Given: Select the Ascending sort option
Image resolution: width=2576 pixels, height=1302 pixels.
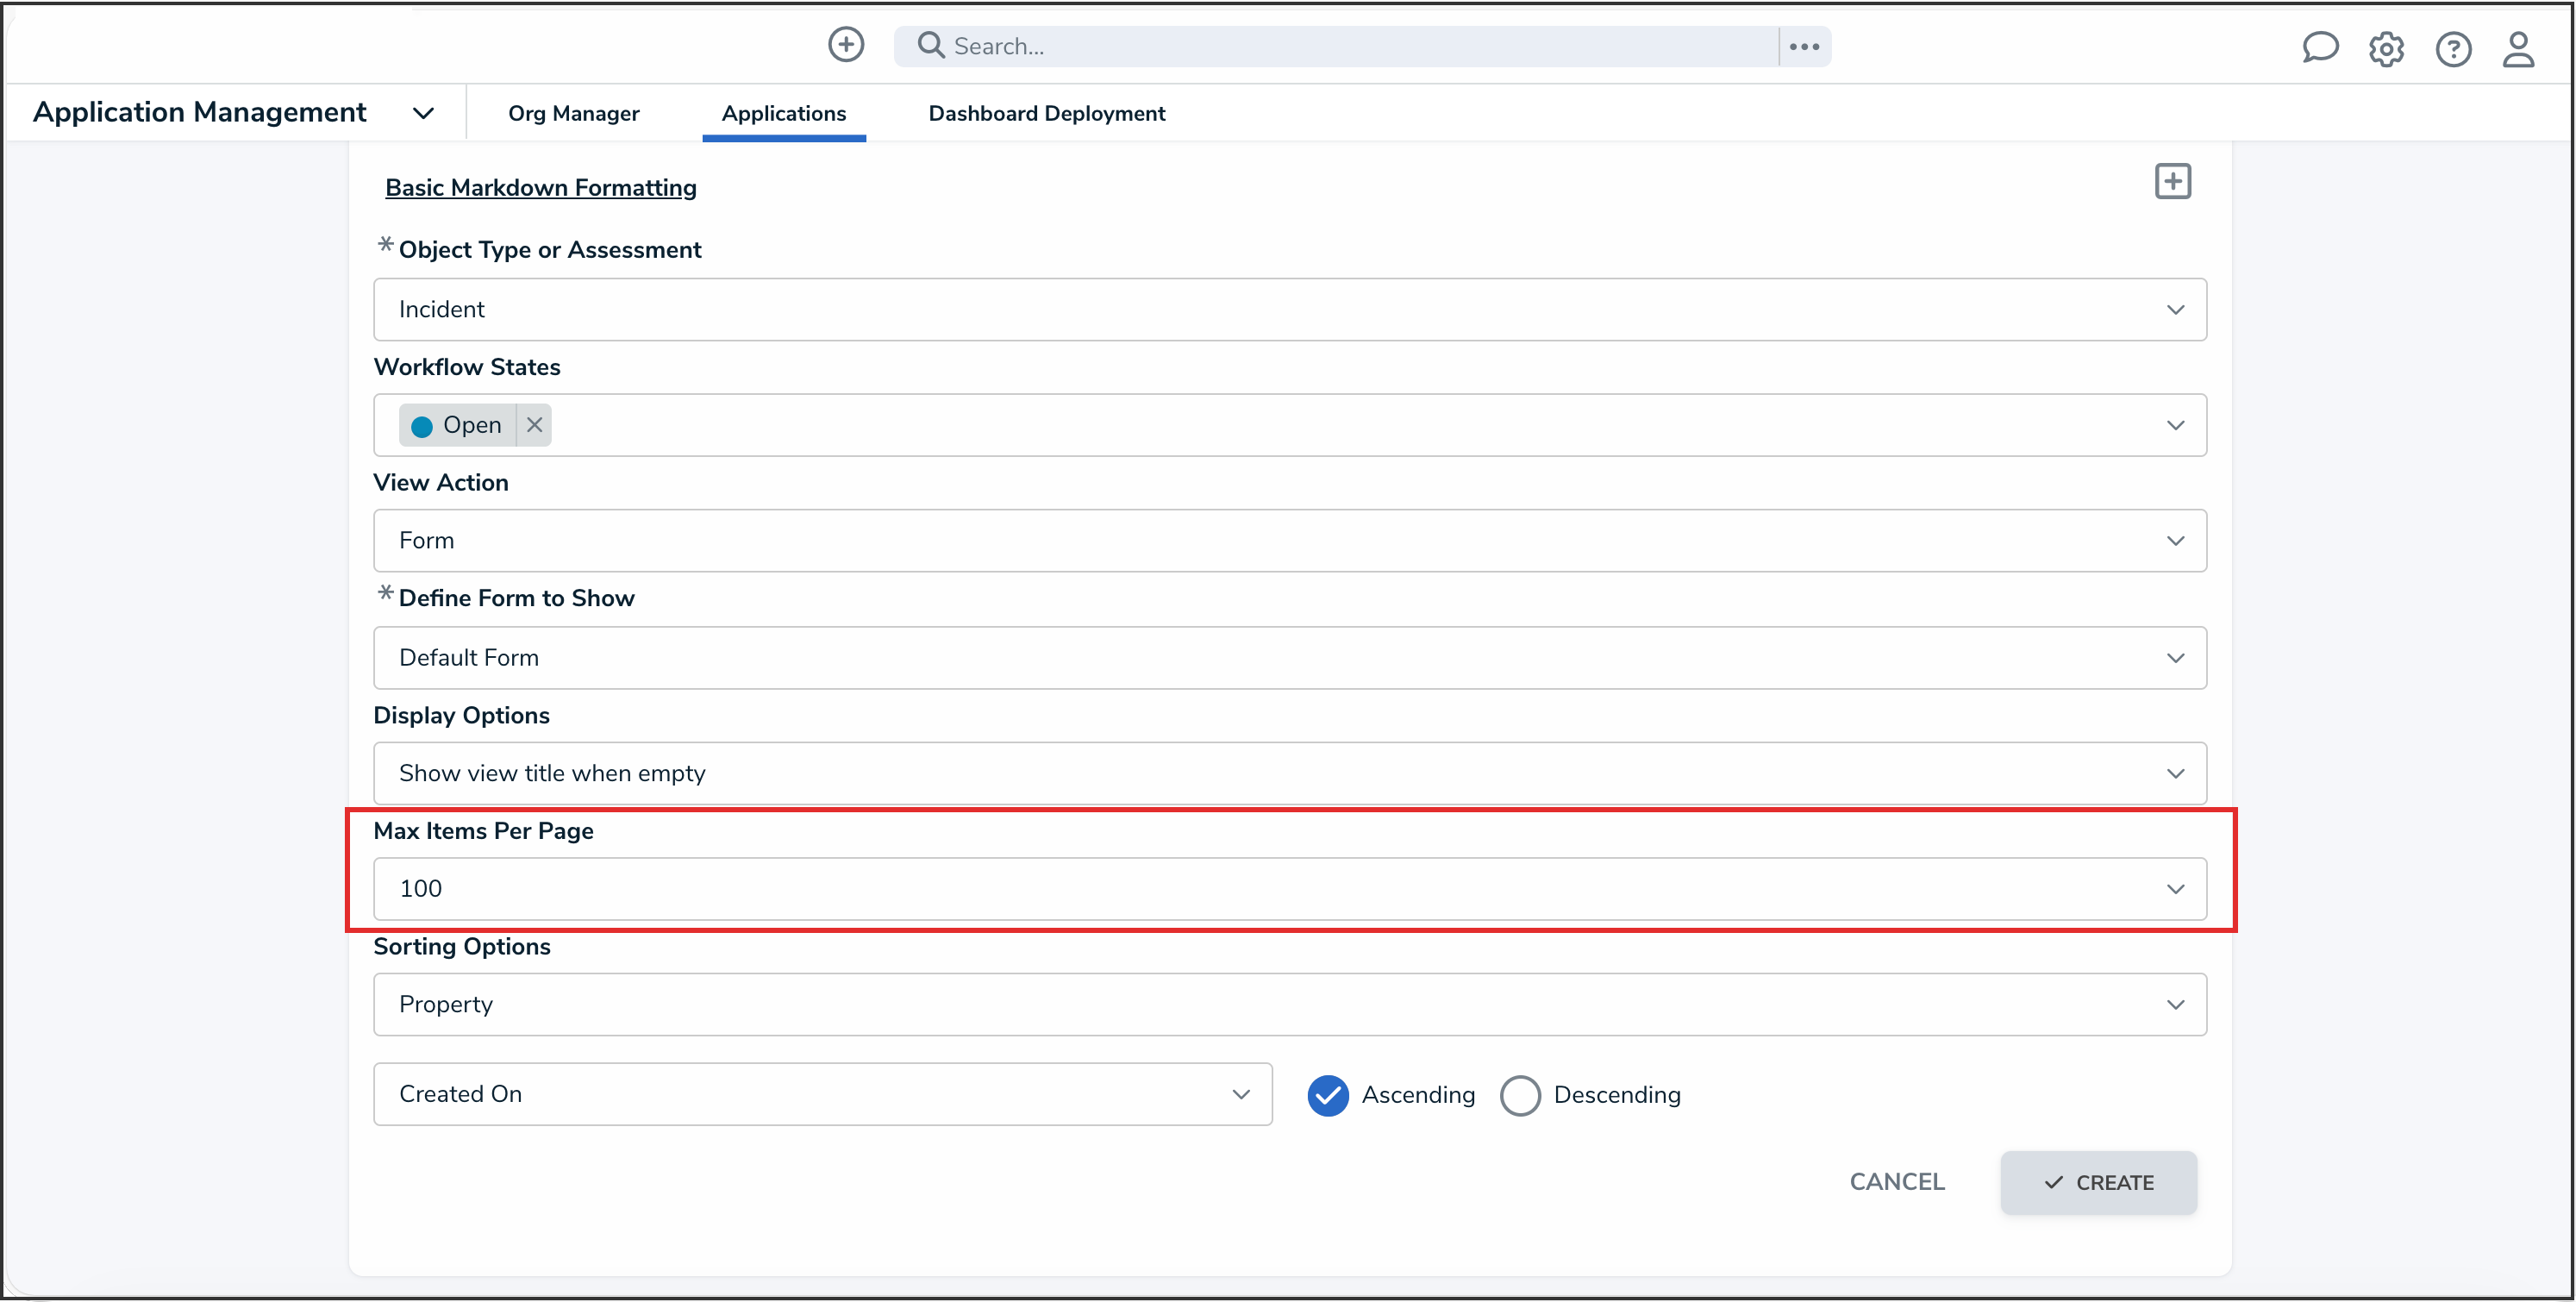Looking at the screenshot, I should (1328, 1095).
